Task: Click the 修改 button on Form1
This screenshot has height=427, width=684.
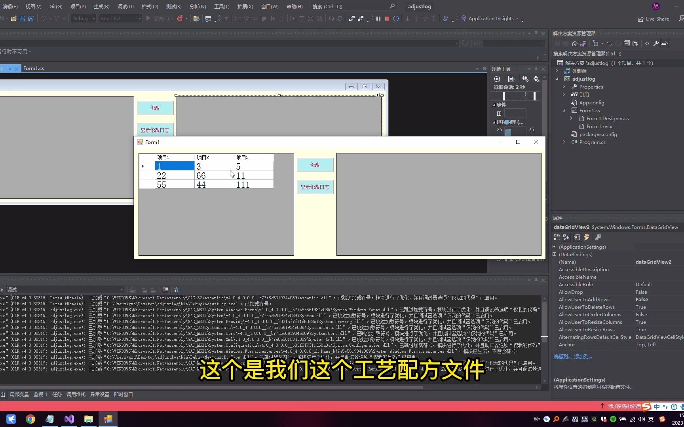Action: tap(315, 165)
